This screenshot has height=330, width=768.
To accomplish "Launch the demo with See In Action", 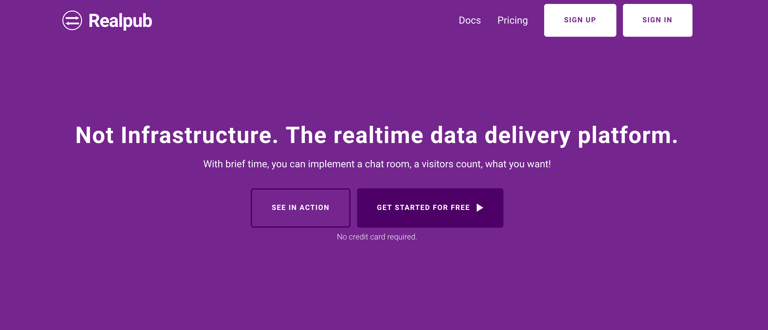I will 300,208.
